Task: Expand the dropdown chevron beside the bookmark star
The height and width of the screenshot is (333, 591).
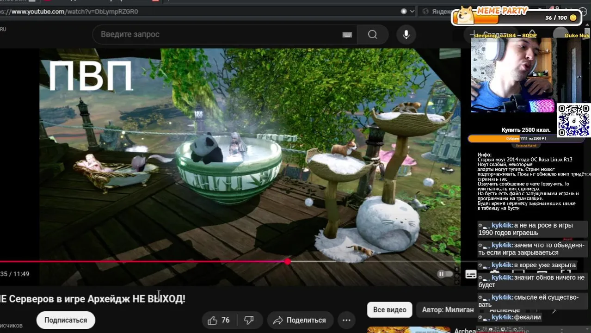Action: point(412,11)
